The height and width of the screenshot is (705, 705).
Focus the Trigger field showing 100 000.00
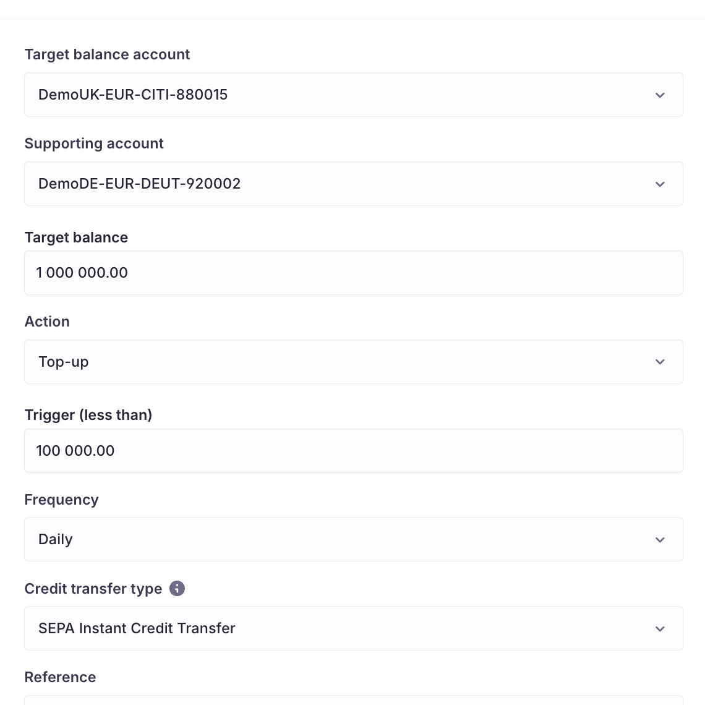[x=353, y=450]
